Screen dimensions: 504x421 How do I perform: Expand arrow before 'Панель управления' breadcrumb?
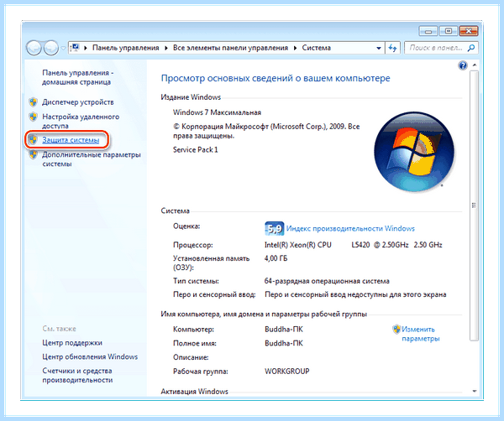[x=86, y=48]
